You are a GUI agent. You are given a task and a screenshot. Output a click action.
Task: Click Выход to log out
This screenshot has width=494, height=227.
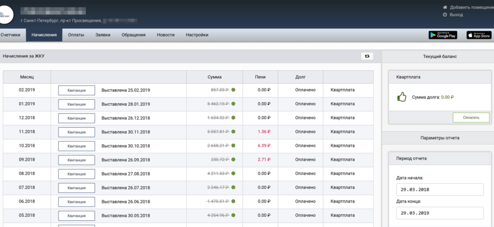click(453, 15)
